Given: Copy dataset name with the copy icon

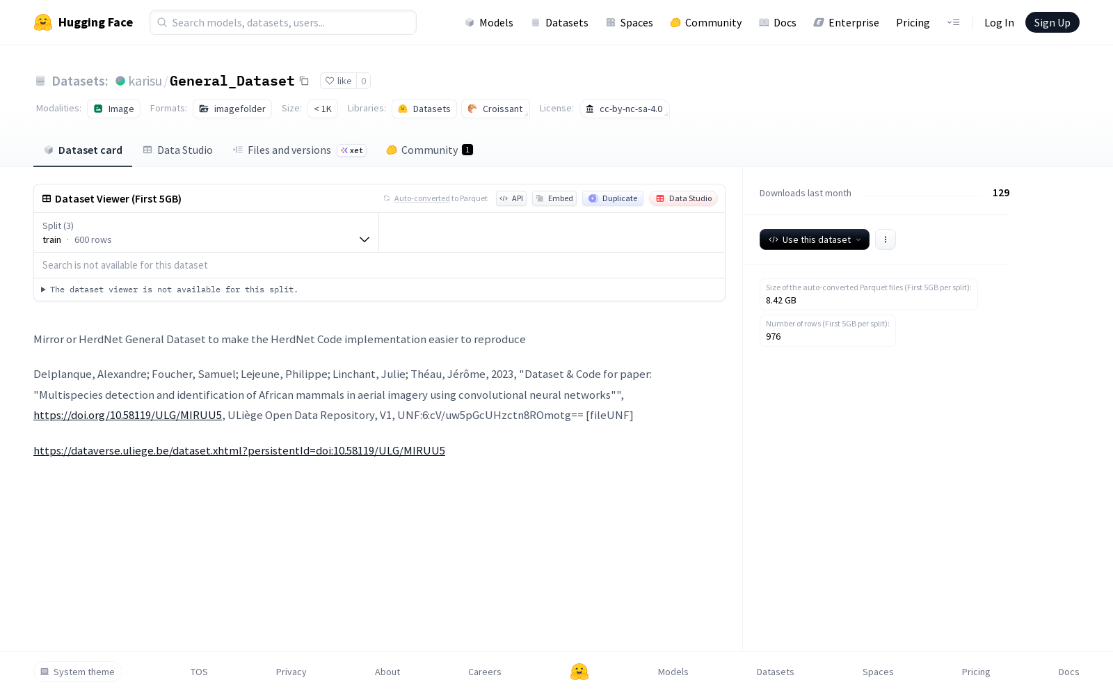Looking at the screenshot, I should point(304,81).
